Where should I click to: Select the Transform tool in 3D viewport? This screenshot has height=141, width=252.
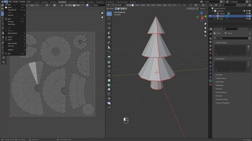pyautogui.click(x=109, y=37)
